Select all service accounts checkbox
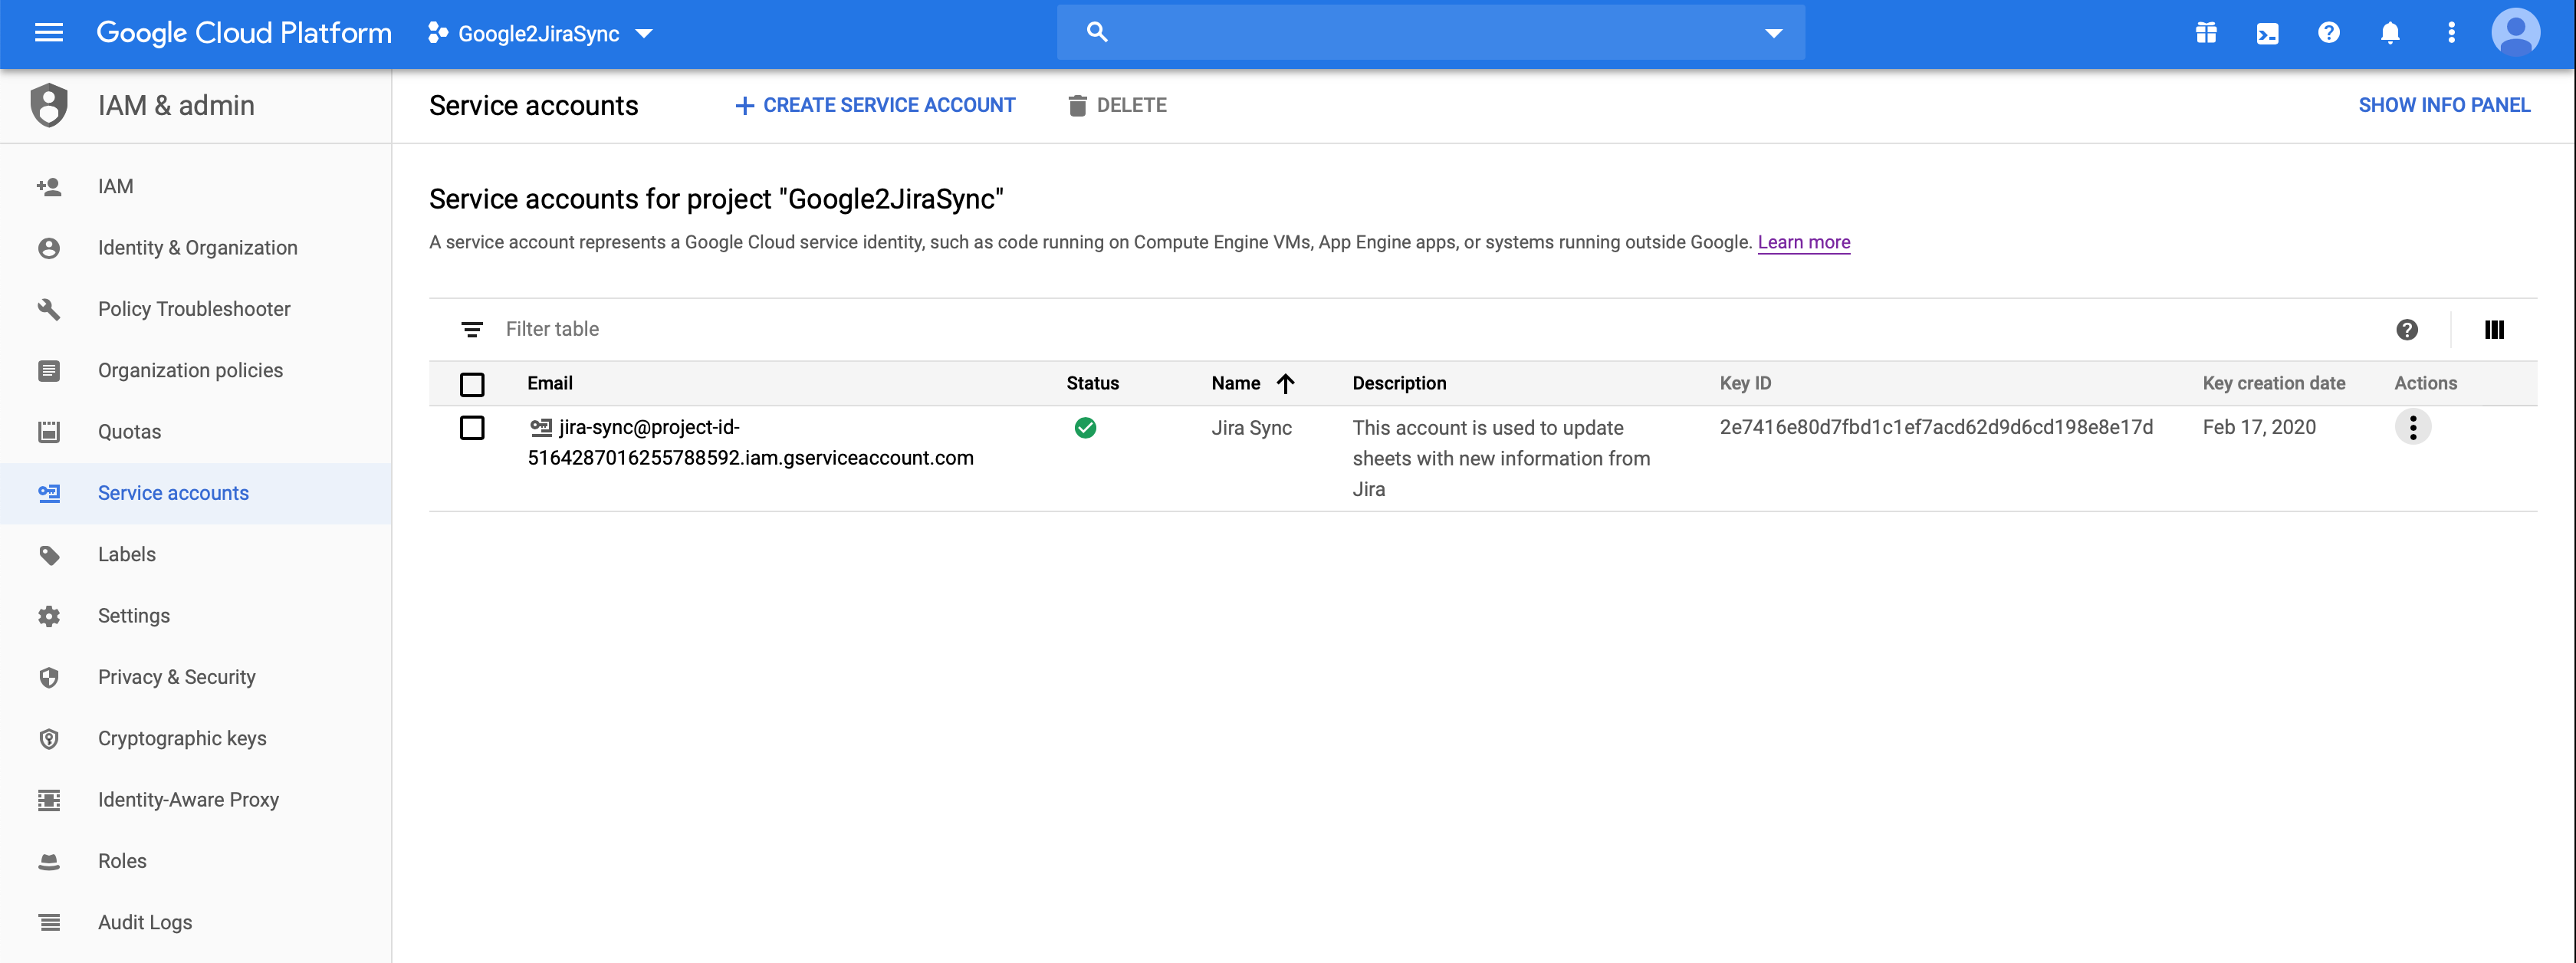The image size is (2576, 963). (x=472, y=384)
